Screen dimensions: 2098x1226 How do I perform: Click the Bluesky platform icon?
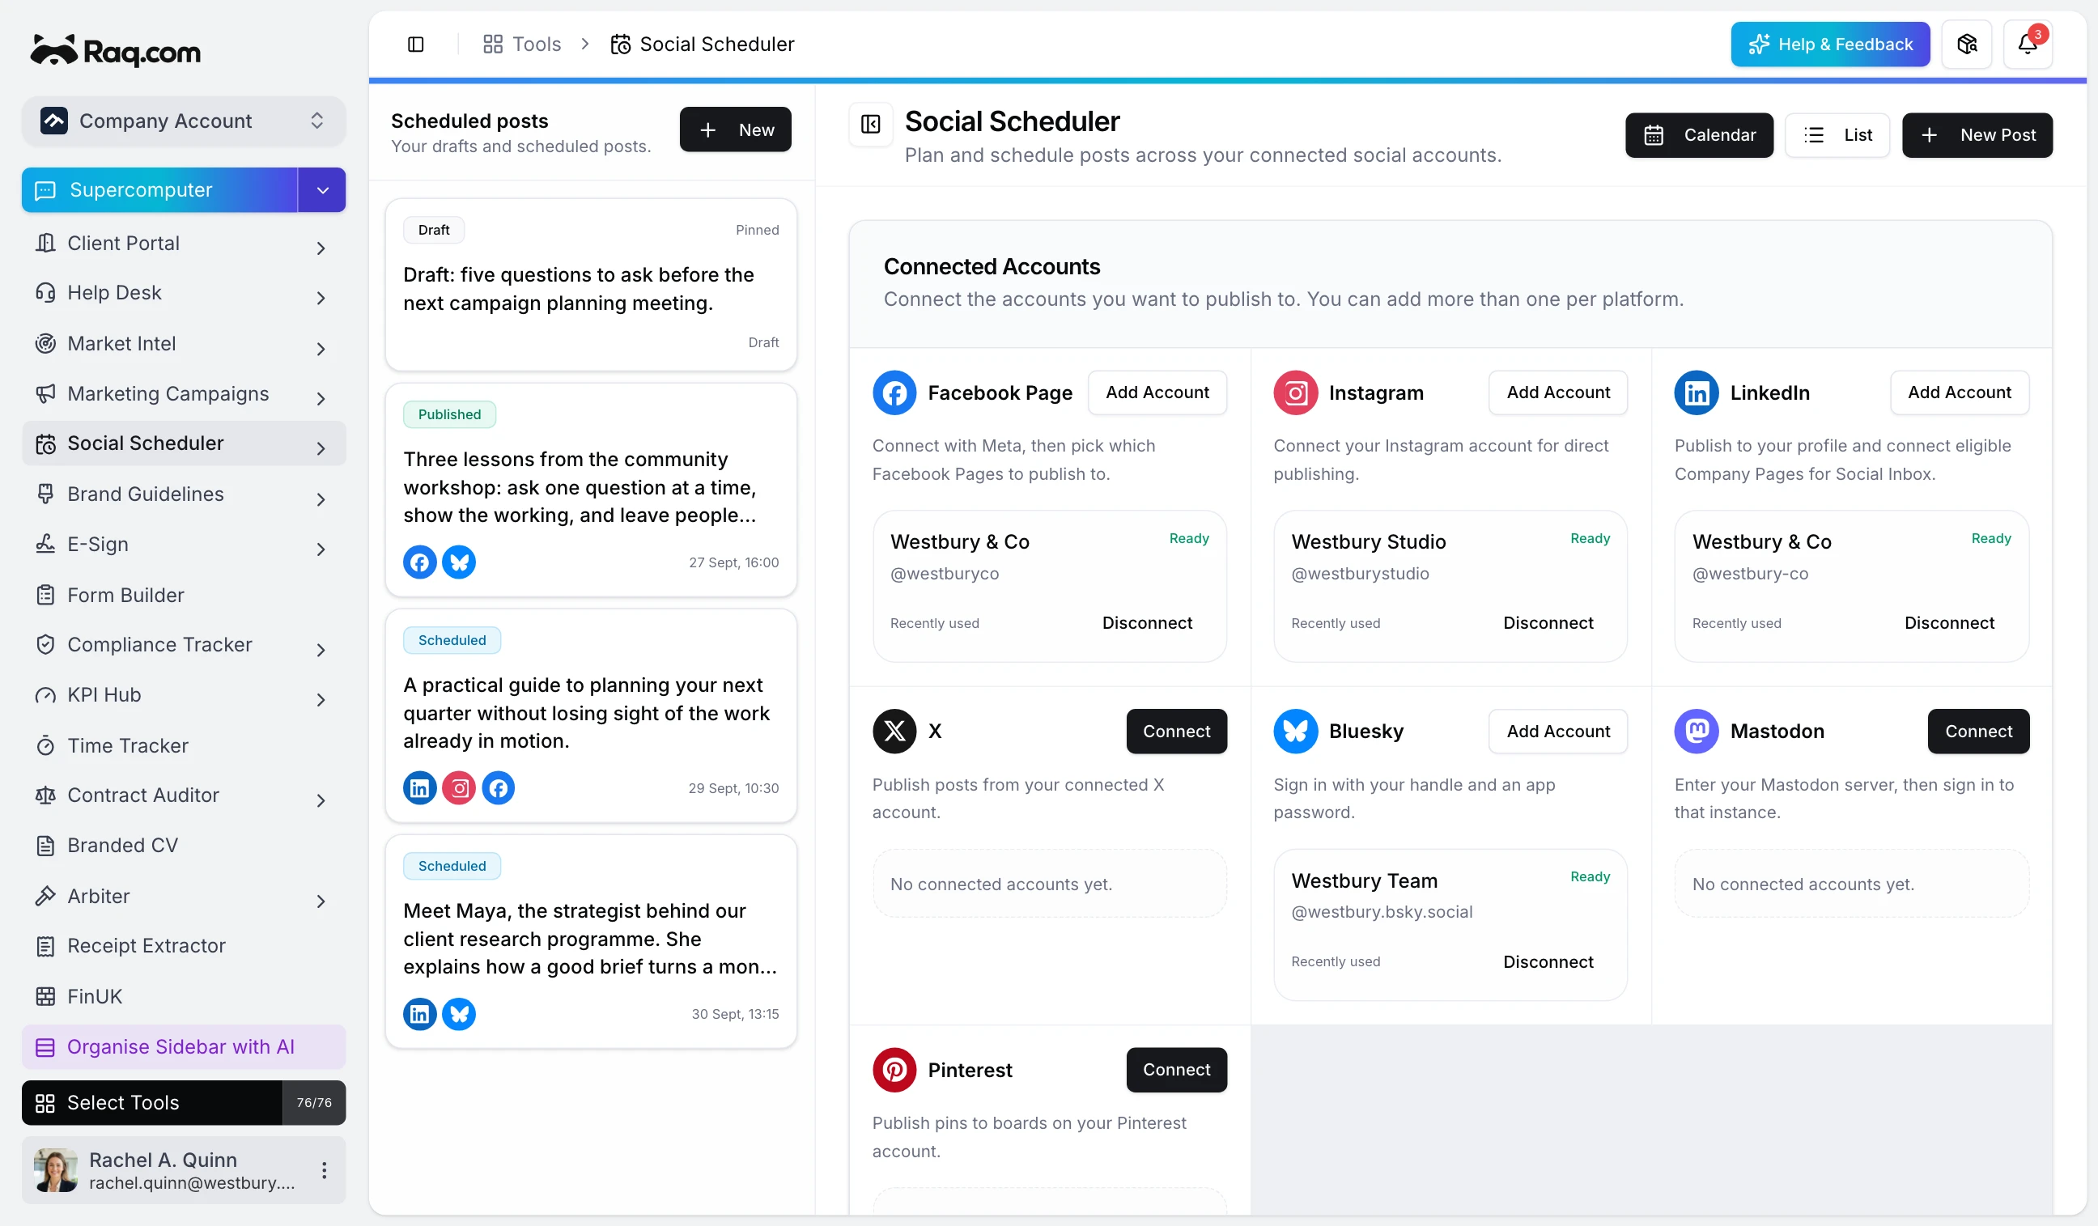tap(1295, 731)
